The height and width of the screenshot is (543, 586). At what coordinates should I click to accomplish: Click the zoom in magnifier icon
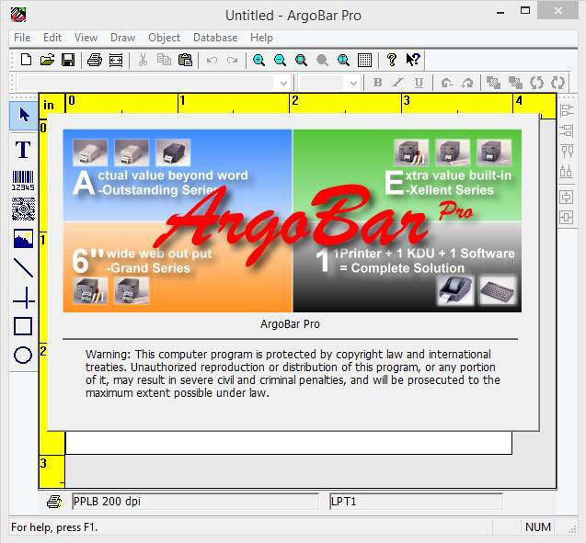259,60
